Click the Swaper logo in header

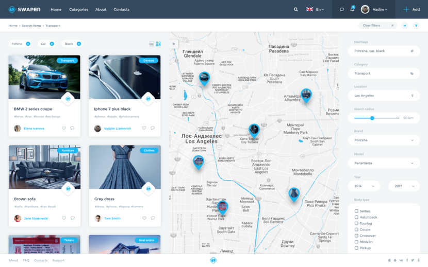click(x=24, y=10)
